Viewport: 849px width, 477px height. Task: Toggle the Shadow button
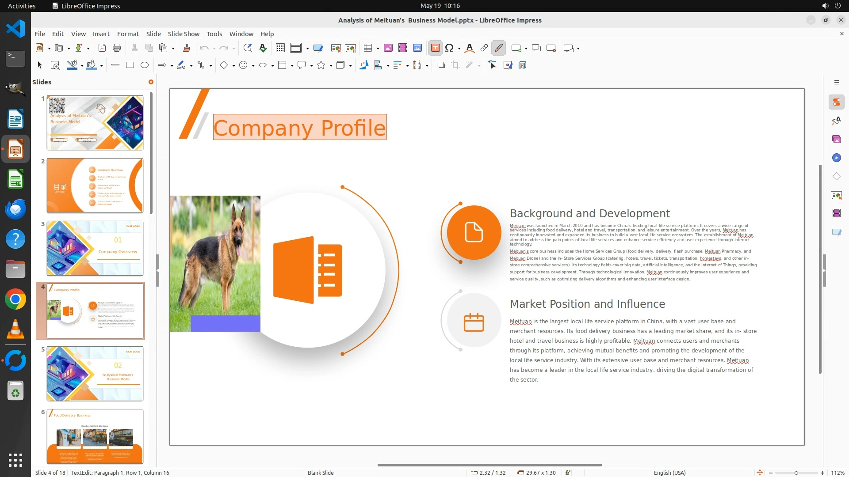440,65
